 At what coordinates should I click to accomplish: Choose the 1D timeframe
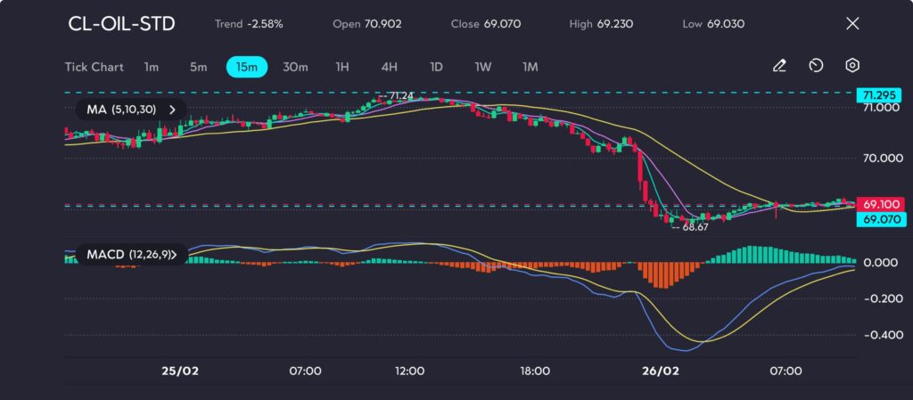pyautogui.click(x=436, y=67)
